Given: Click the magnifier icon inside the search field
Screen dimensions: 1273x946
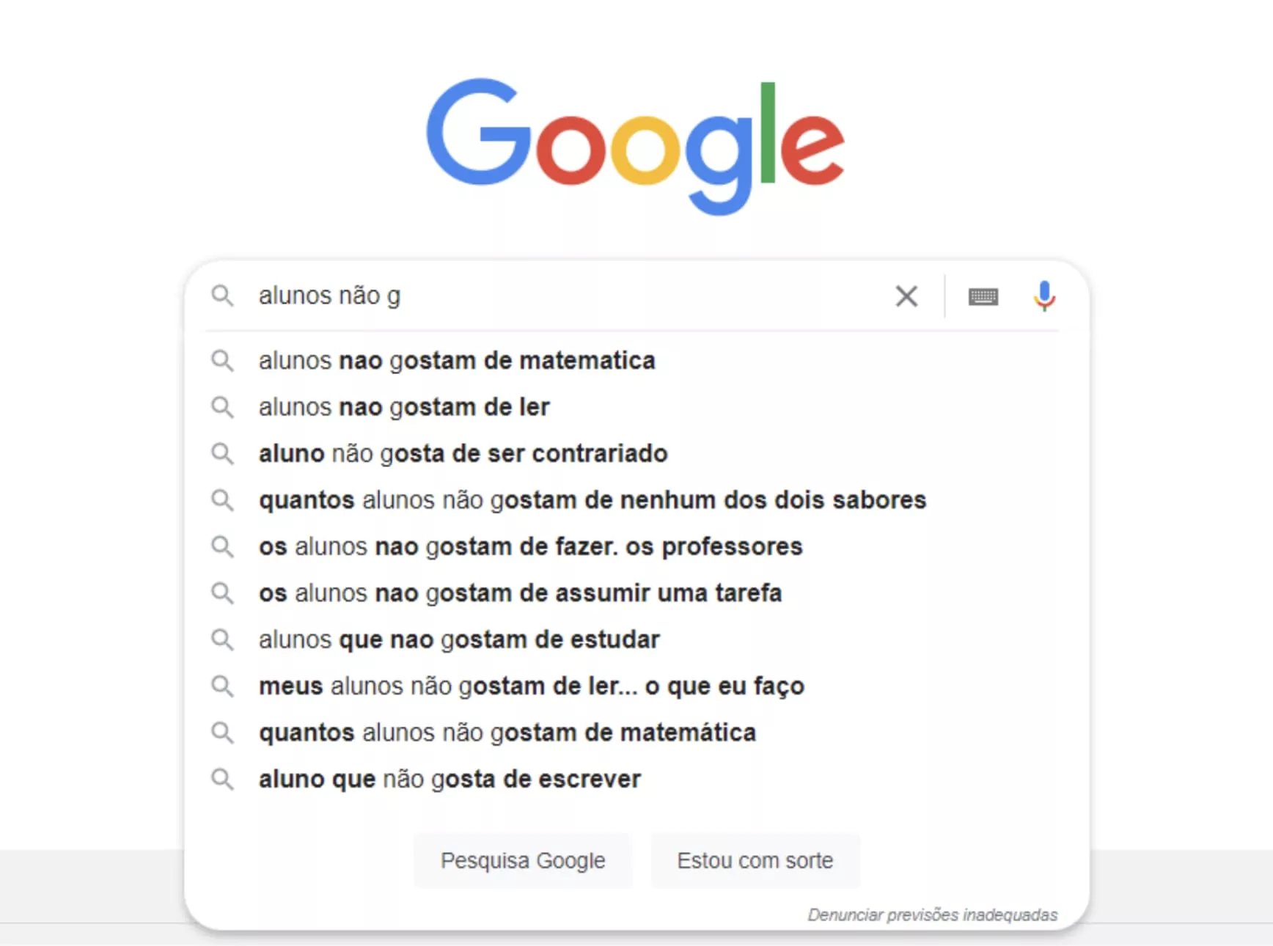Looking at the screenshot, I should click(x=222, y=296).
